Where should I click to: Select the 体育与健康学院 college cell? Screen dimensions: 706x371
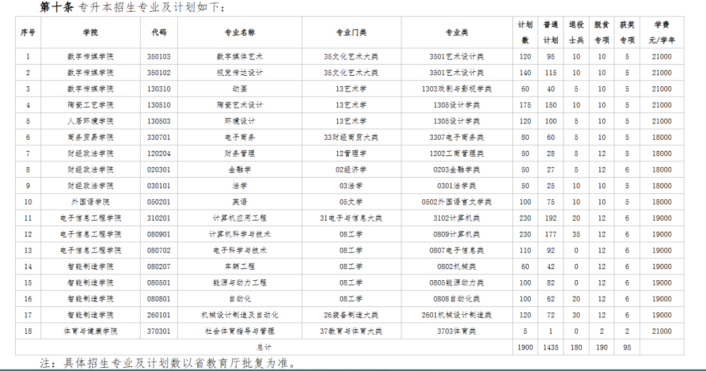point(90,331)
